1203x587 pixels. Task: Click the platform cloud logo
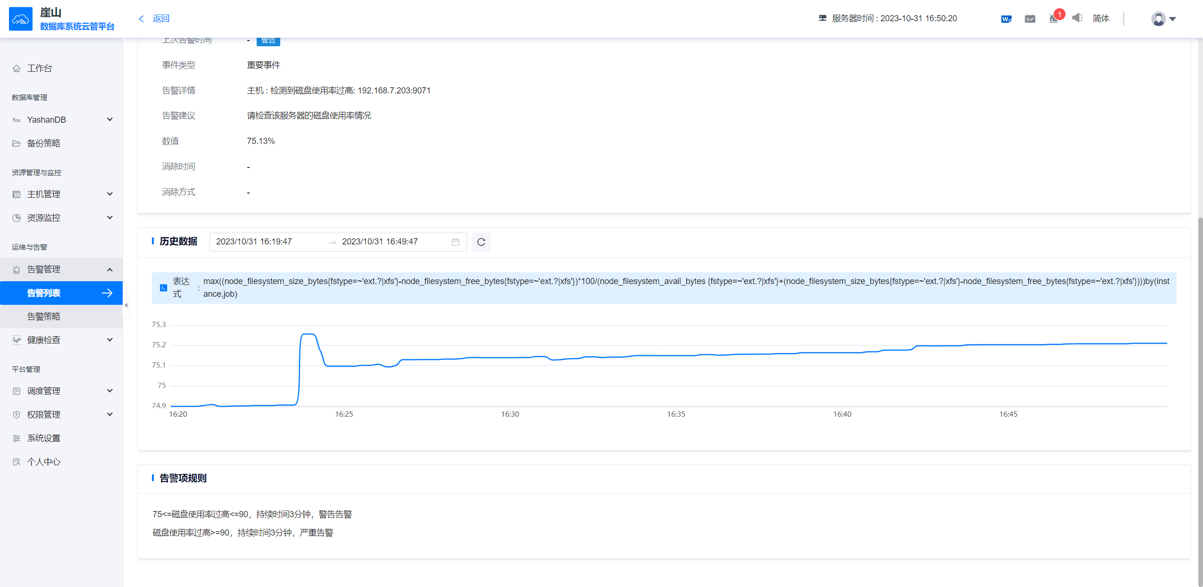20,18
